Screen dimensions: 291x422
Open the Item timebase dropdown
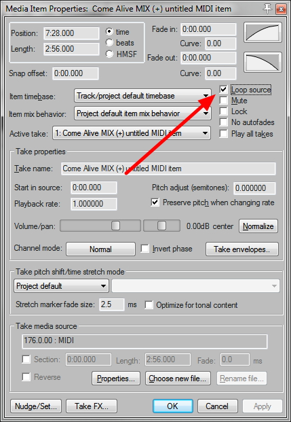pyautogui.click(x=142, y=96)
